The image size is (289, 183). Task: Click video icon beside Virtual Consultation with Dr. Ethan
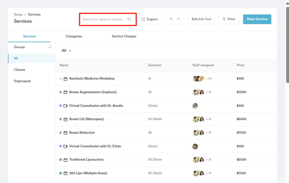point(66,146)
